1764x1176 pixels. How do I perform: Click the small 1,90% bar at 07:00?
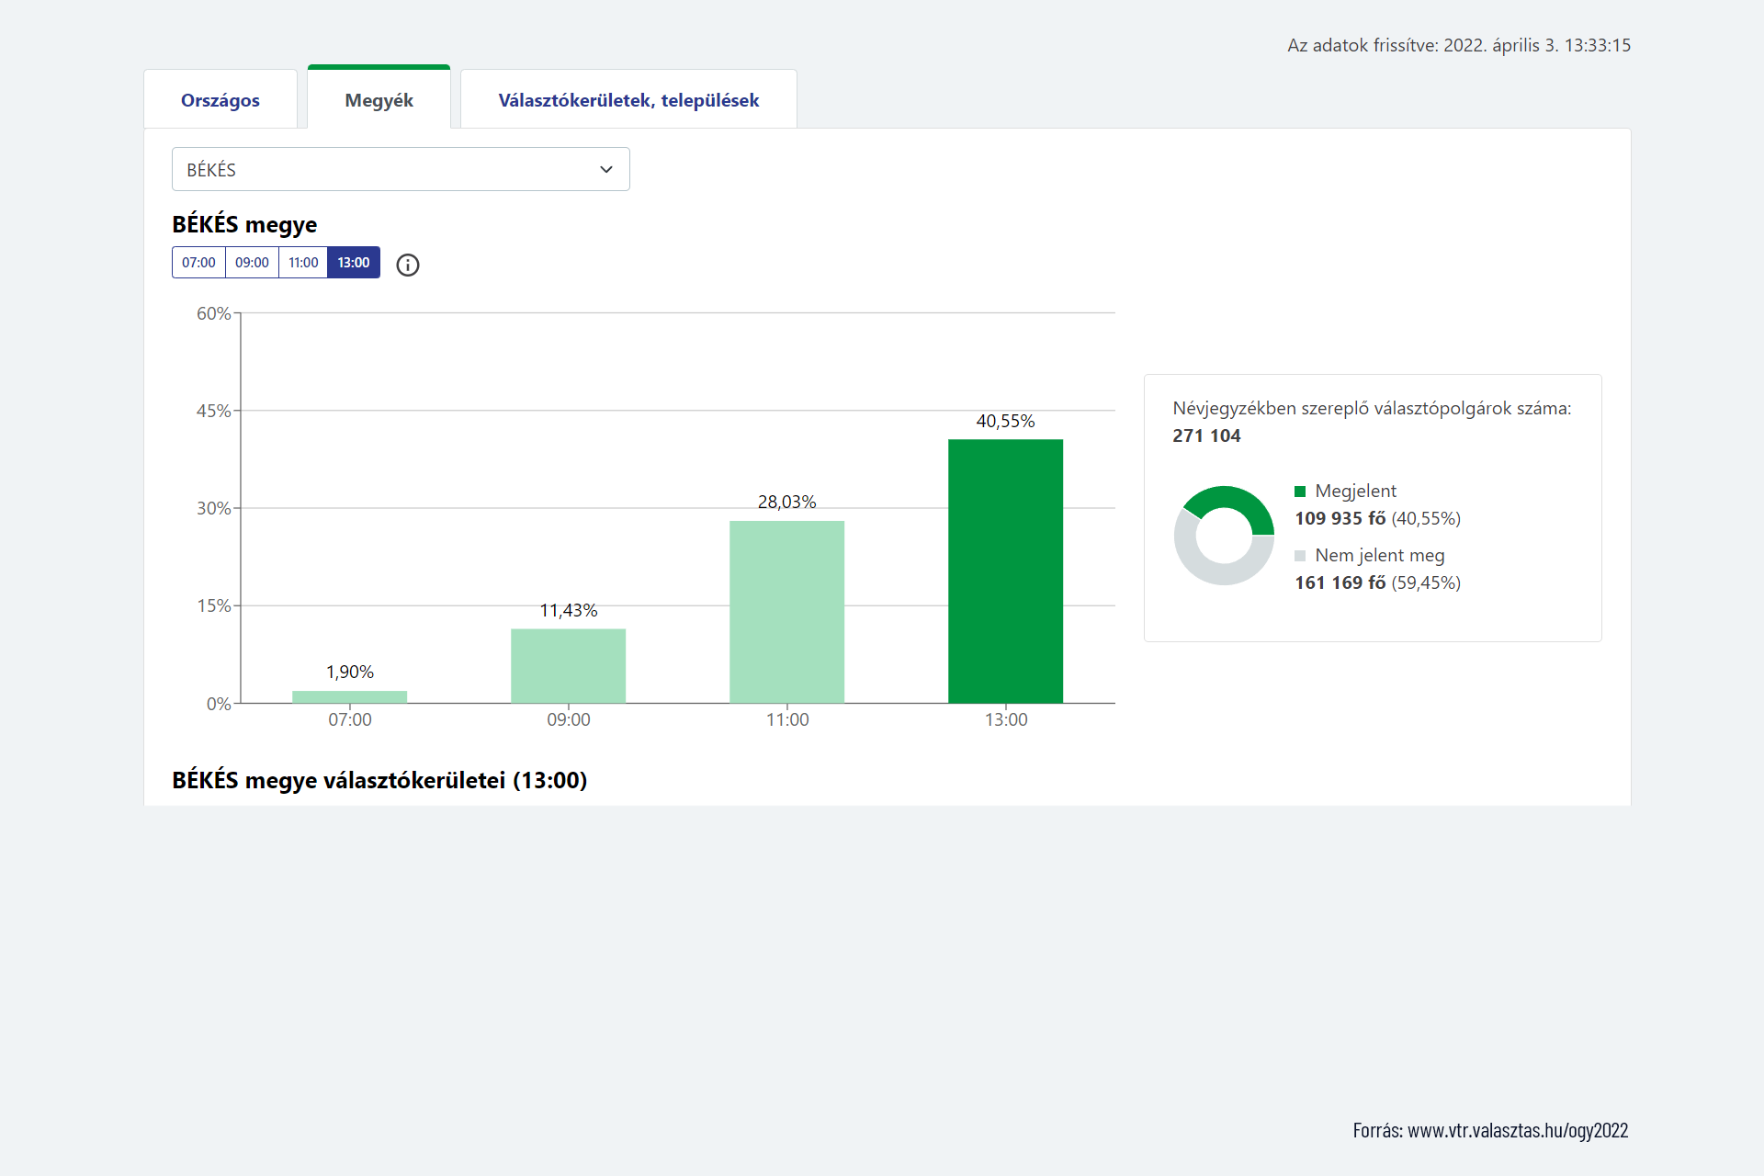point(349,696)
